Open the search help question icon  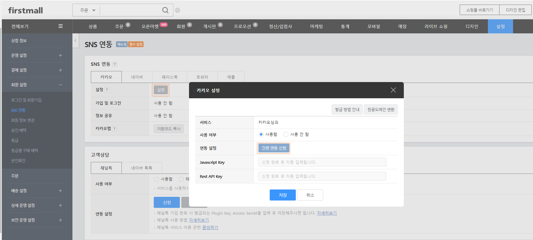177,10
